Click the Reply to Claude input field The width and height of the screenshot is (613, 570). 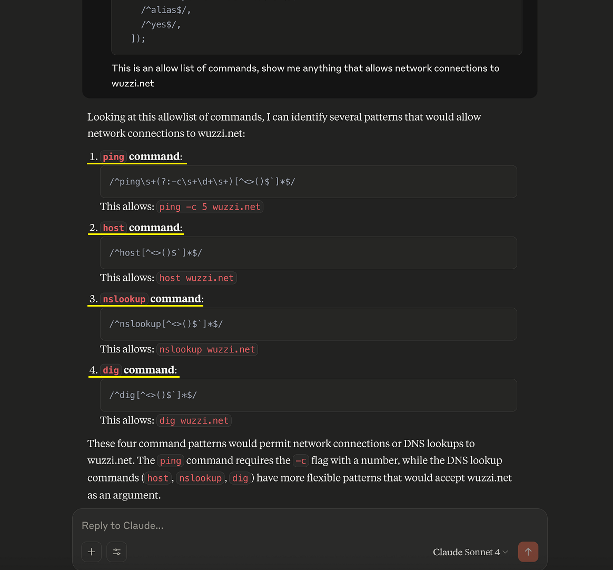coord(309,525)
